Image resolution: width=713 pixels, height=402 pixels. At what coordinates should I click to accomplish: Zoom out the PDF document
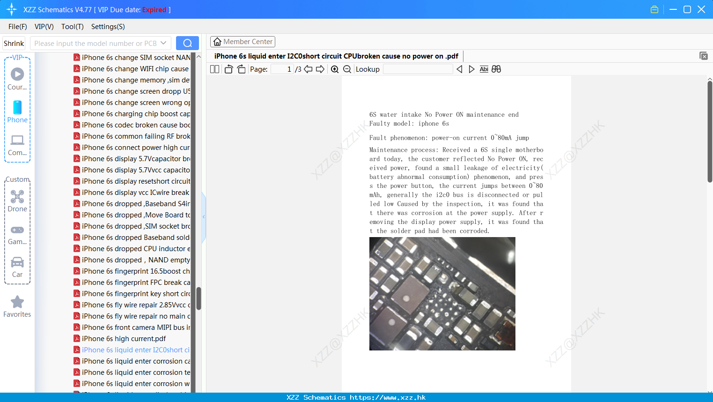click(x=347, y=69)
